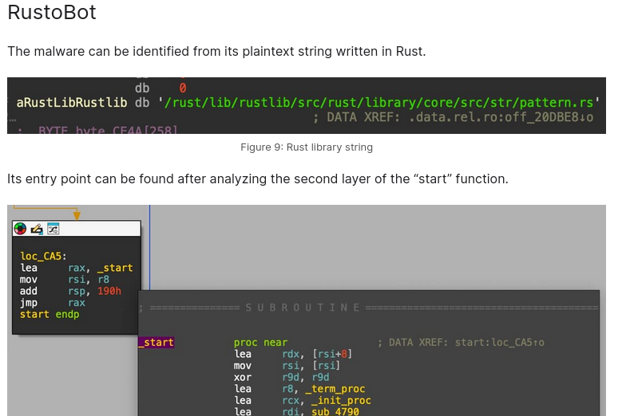Click the 'lea rdx, [rsi+8]' instruction
Viewport: 634px width, 416px height.
tap(293, 354)
